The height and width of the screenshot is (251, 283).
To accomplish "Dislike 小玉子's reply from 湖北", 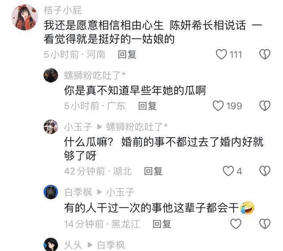I will (x=265, y=171).
